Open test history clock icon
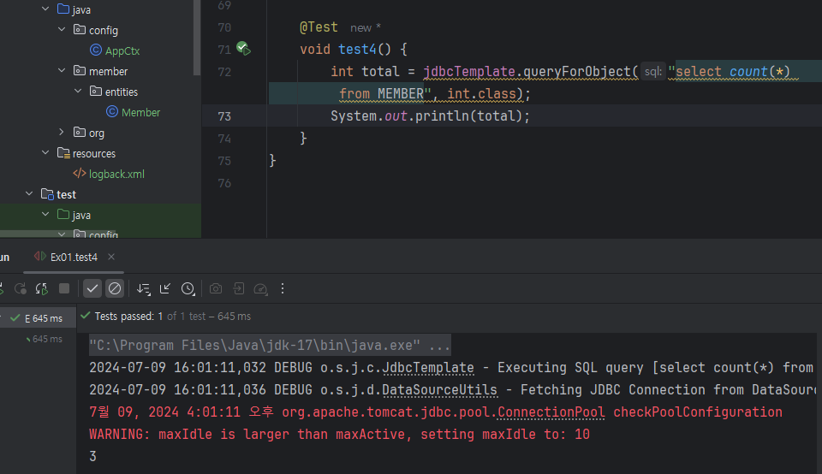 [188, 288]
